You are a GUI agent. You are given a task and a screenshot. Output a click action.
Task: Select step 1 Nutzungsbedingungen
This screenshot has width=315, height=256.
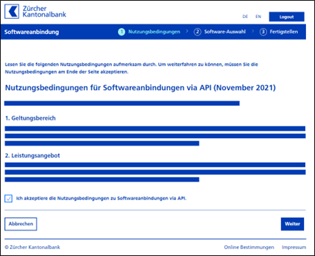pyautogui.click(x=149, y=32)
